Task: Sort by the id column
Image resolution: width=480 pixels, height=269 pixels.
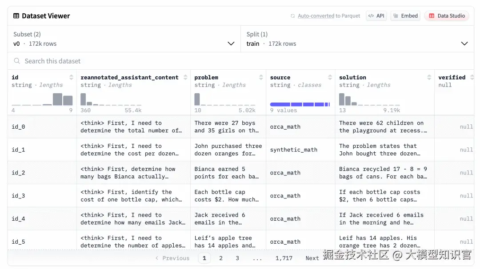Action: pyautogui.click(x=71, y=77)
